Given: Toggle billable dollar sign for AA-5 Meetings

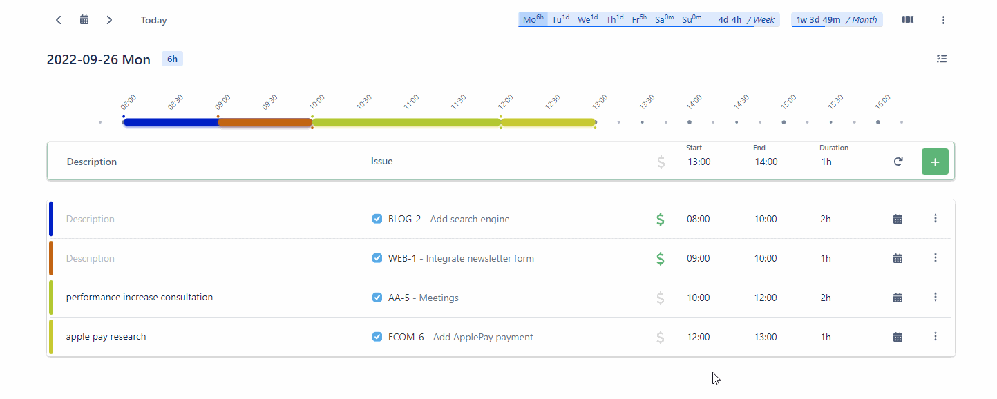Looking at the screenshot, I should coord(660,298).
